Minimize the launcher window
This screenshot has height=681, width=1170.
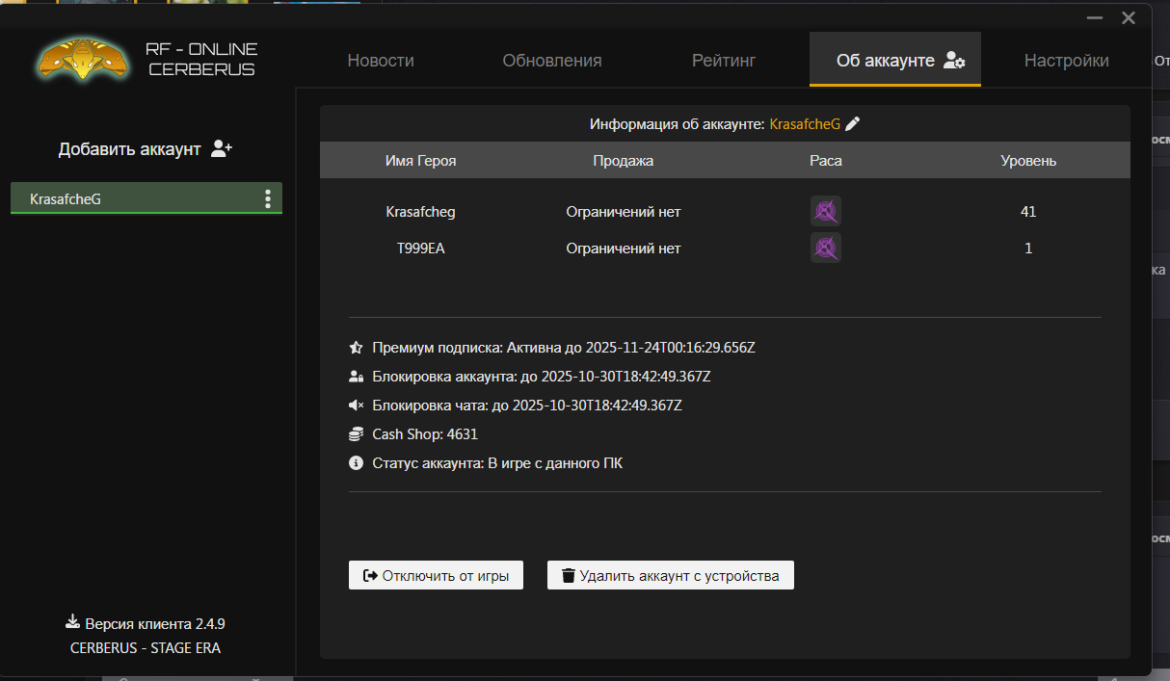click(1094, 18)
